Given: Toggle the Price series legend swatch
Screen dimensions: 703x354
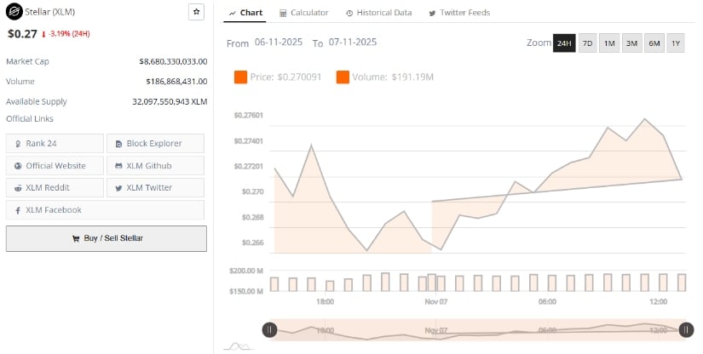Looking at the screenshot, I should click(x=240, y=77).
